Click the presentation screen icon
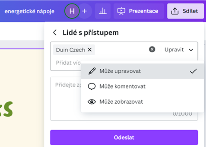Screen dimensions: 206x147 point(121,11)
